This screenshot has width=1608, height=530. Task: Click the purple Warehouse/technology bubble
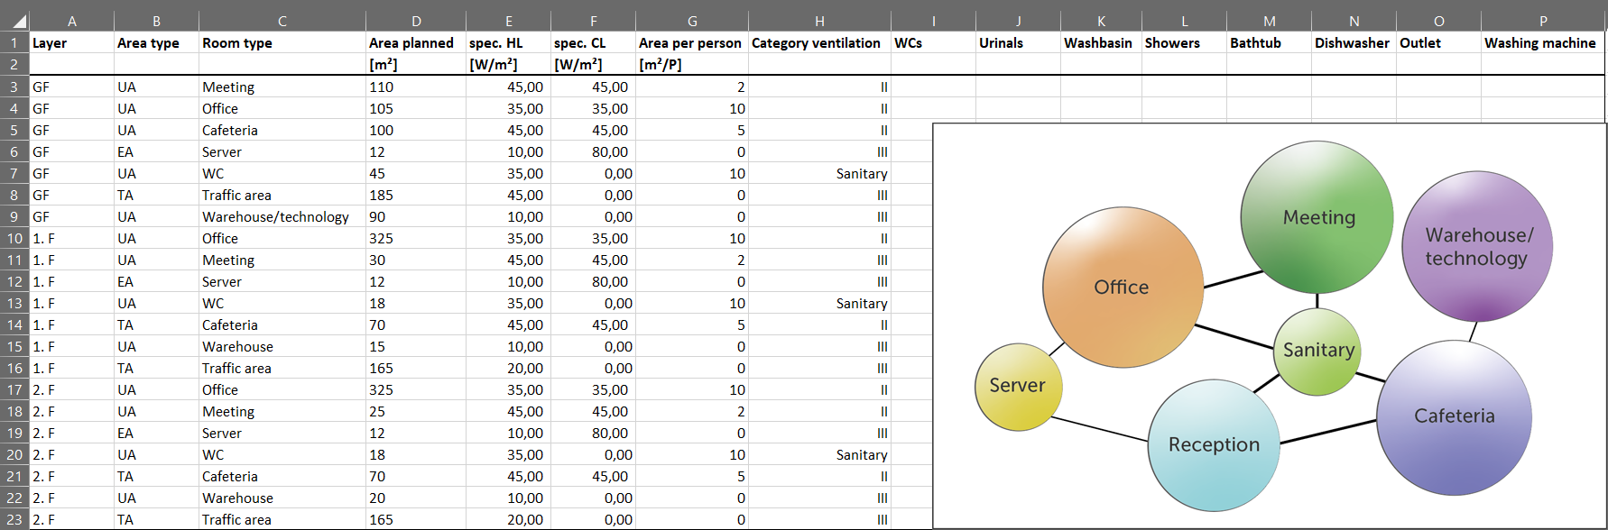1477,246
